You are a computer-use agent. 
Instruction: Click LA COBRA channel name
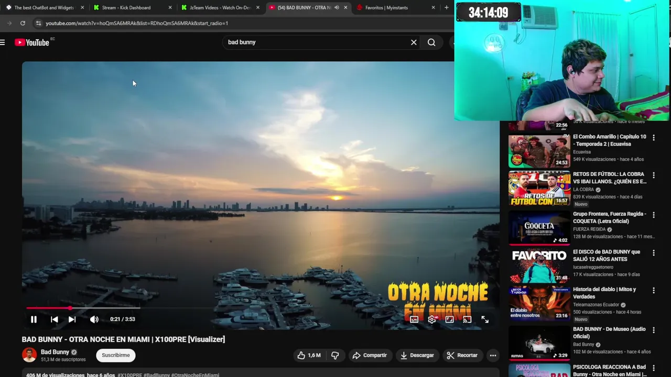(583, 190)
